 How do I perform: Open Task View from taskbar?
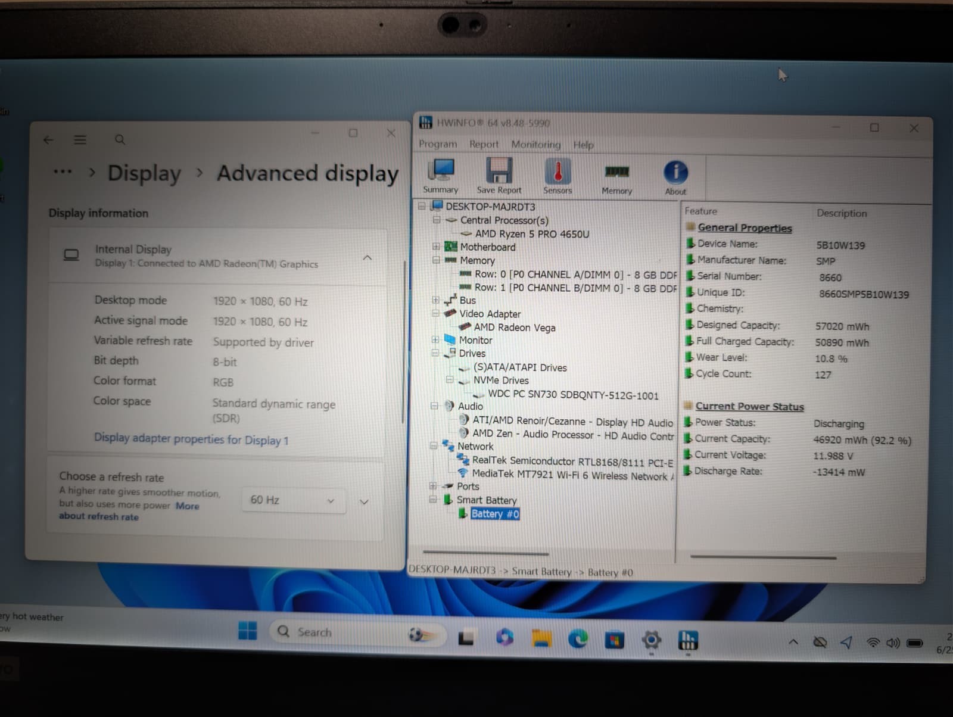(466, 637)
